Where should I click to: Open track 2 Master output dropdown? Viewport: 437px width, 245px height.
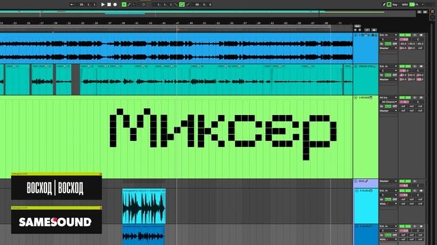pyautogui.click(x=389, y=80)
